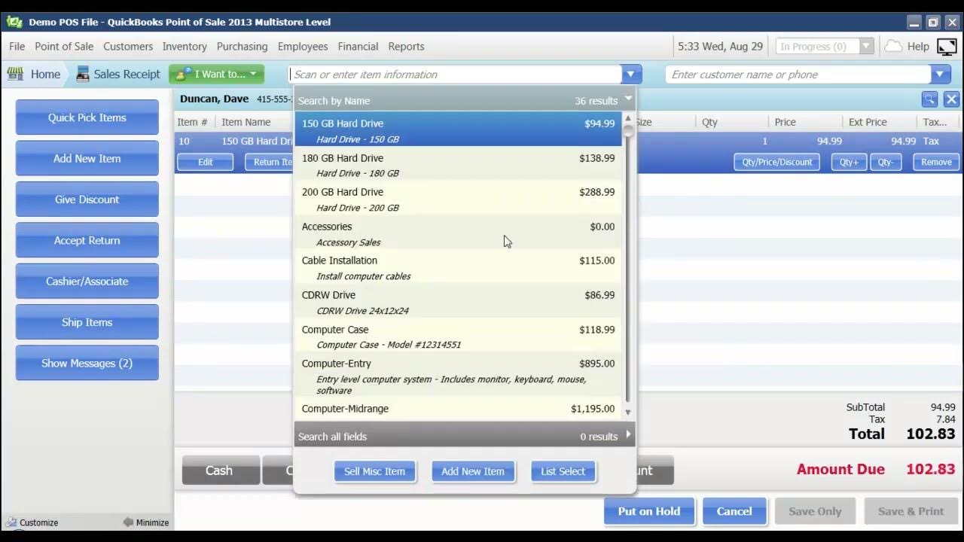Click Ship Items button
964x542 pixels.
click(87, 322)
